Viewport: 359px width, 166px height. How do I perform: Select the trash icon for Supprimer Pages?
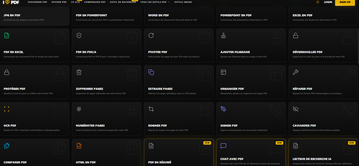79,72
